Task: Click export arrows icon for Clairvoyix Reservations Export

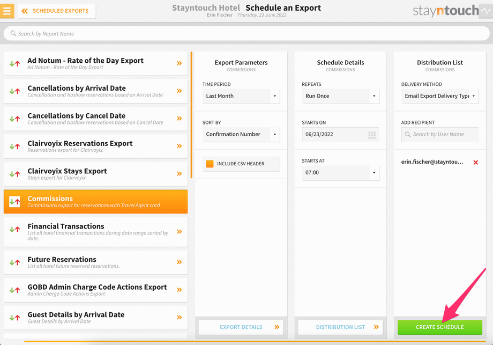Action: 15,146
